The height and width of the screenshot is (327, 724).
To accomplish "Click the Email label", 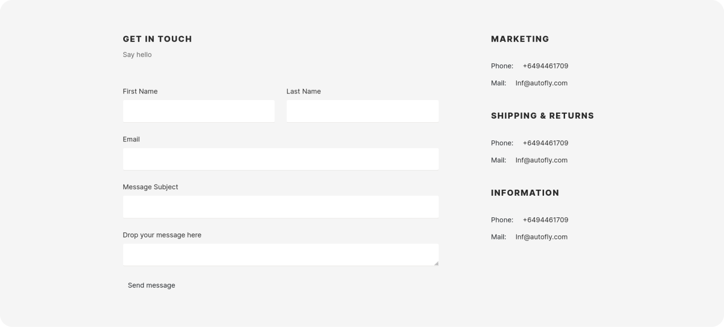I will (131, 139).
